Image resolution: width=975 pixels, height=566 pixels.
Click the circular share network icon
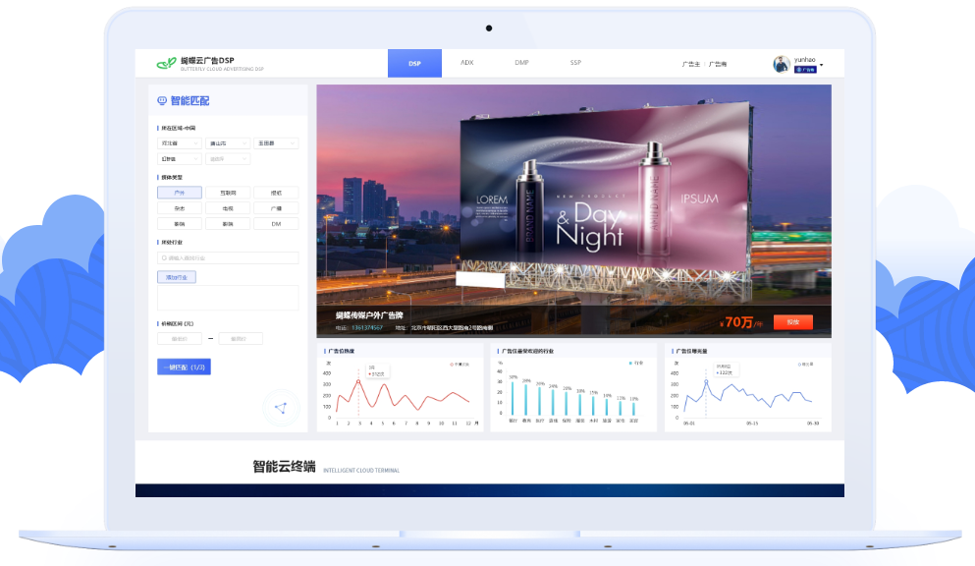pyautogui.click(x=280, y=408)
